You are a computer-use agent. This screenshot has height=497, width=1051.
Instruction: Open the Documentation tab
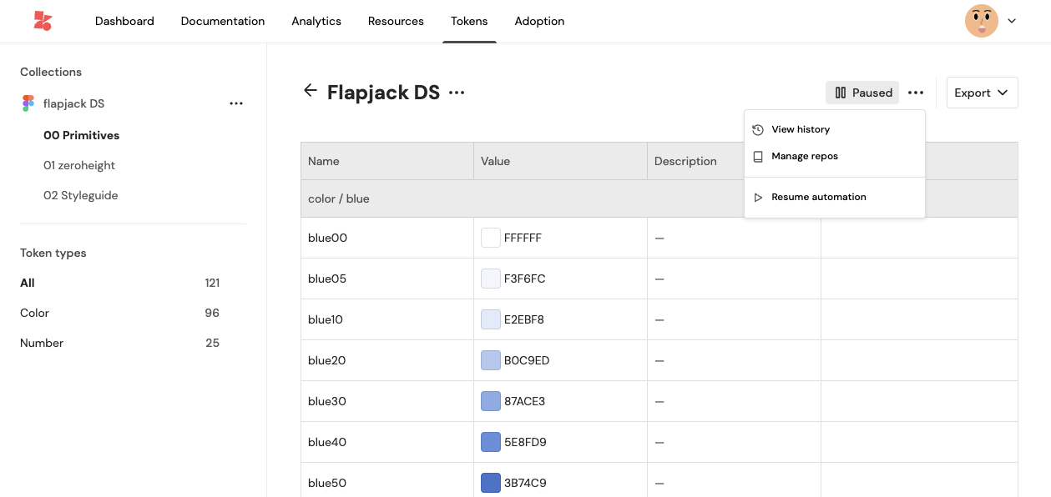223,21
